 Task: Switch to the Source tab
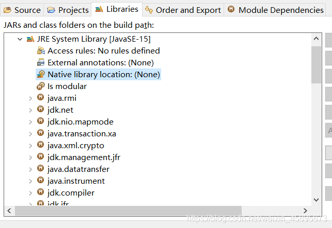[x=22, y=10]
